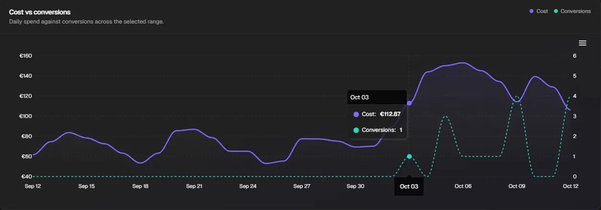Click the Sep 24 x-axis label
Image resolution: width=601 pixels, height=210 pixels.
point(247,186)
